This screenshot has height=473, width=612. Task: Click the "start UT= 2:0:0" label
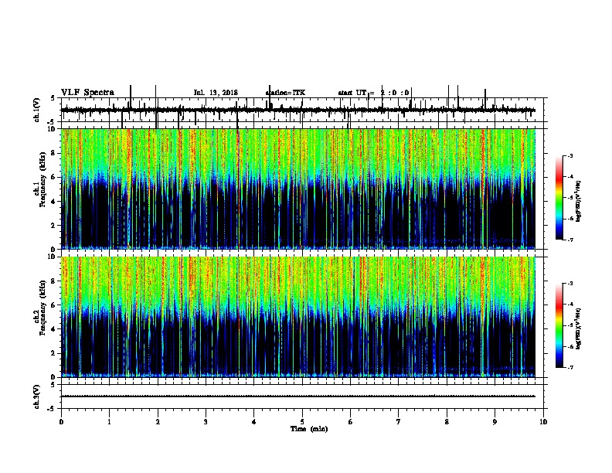373,93
